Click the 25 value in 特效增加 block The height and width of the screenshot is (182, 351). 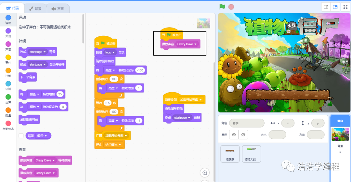click(x=60, y=94)
